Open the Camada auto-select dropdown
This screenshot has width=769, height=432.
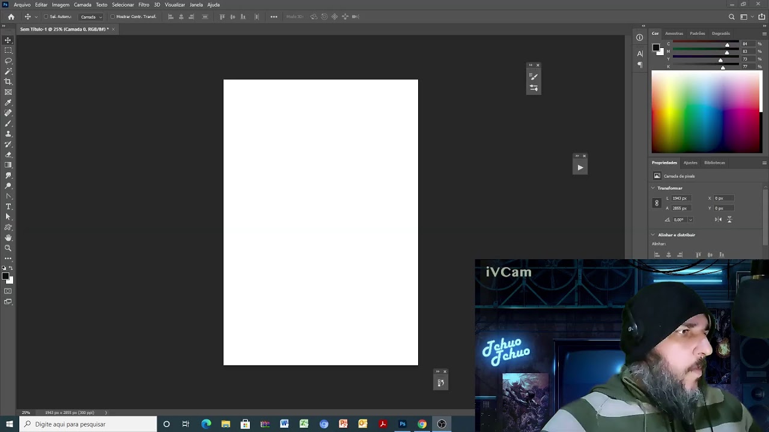pyautogui.click(x=91, y=17)
